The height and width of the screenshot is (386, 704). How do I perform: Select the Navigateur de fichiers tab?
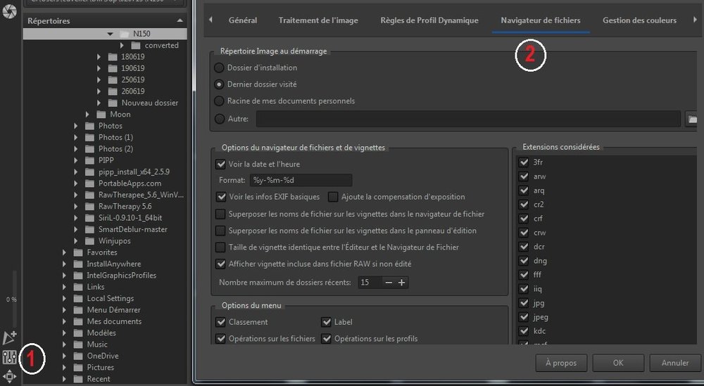(541, 20)
